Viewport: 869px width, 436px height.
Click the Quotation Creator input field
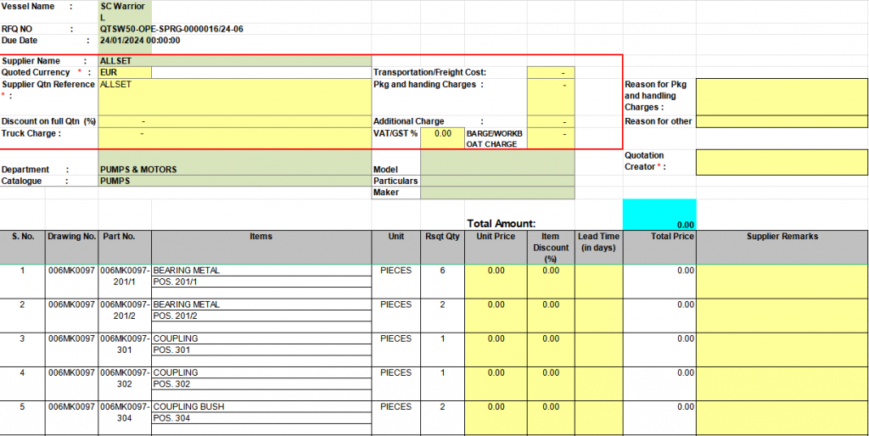click(781, 161)
